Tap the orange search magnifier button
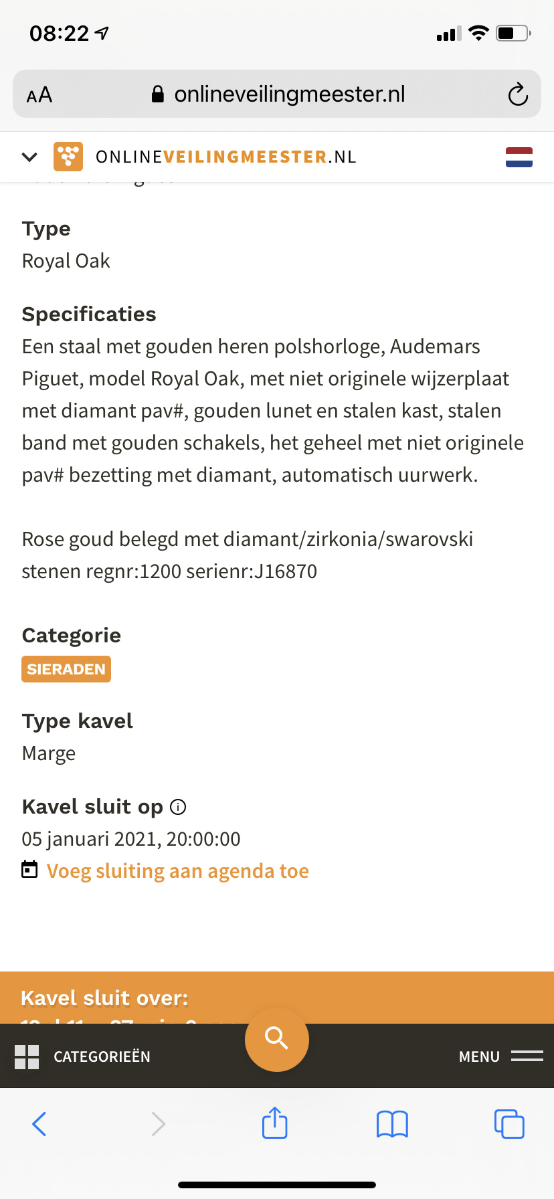The width and height of the screenshot is (554, 1199). [x=277, y=1039]
